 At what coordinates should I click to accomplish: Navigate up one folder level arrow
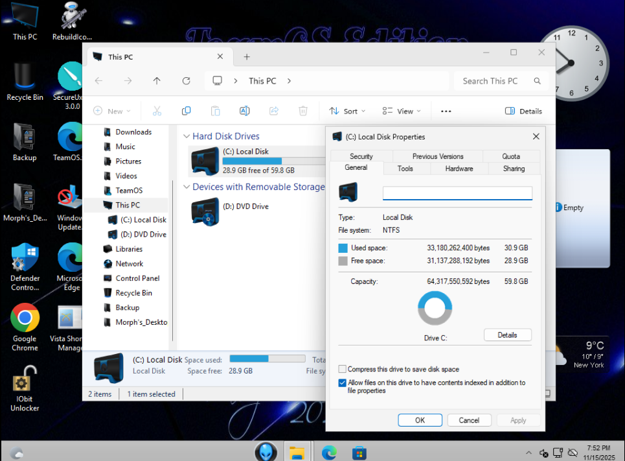coord(157,81)
